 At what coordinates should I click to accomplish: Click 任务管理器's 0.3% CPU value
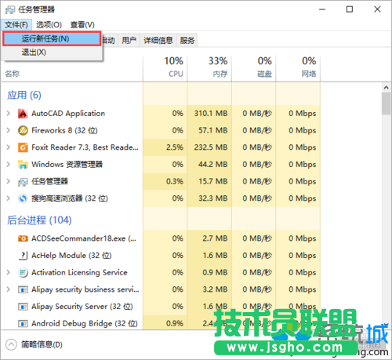tap(175, 181)
